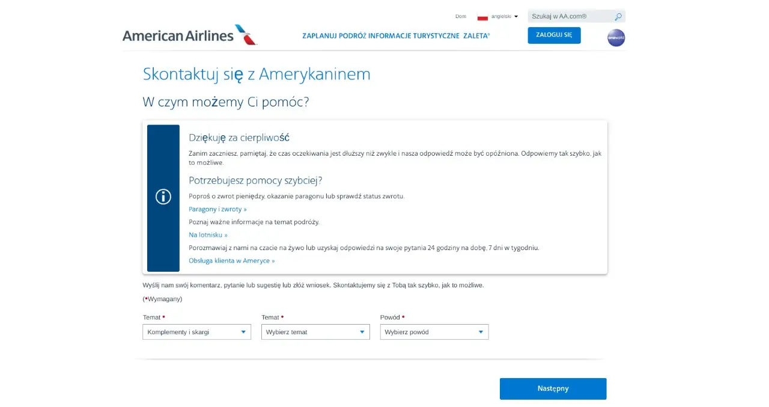This screenshot has width=769, height=407.
Task: Click the Potrzebujesz pomocy szybciej heading
Action: point(256,180)
